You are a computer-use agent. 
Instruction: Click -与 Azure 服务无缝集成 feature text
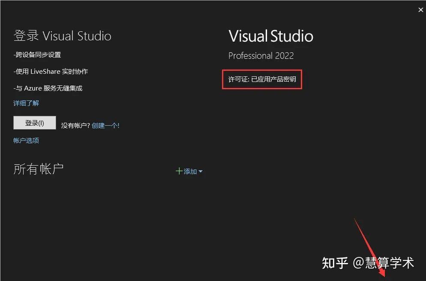48,88
